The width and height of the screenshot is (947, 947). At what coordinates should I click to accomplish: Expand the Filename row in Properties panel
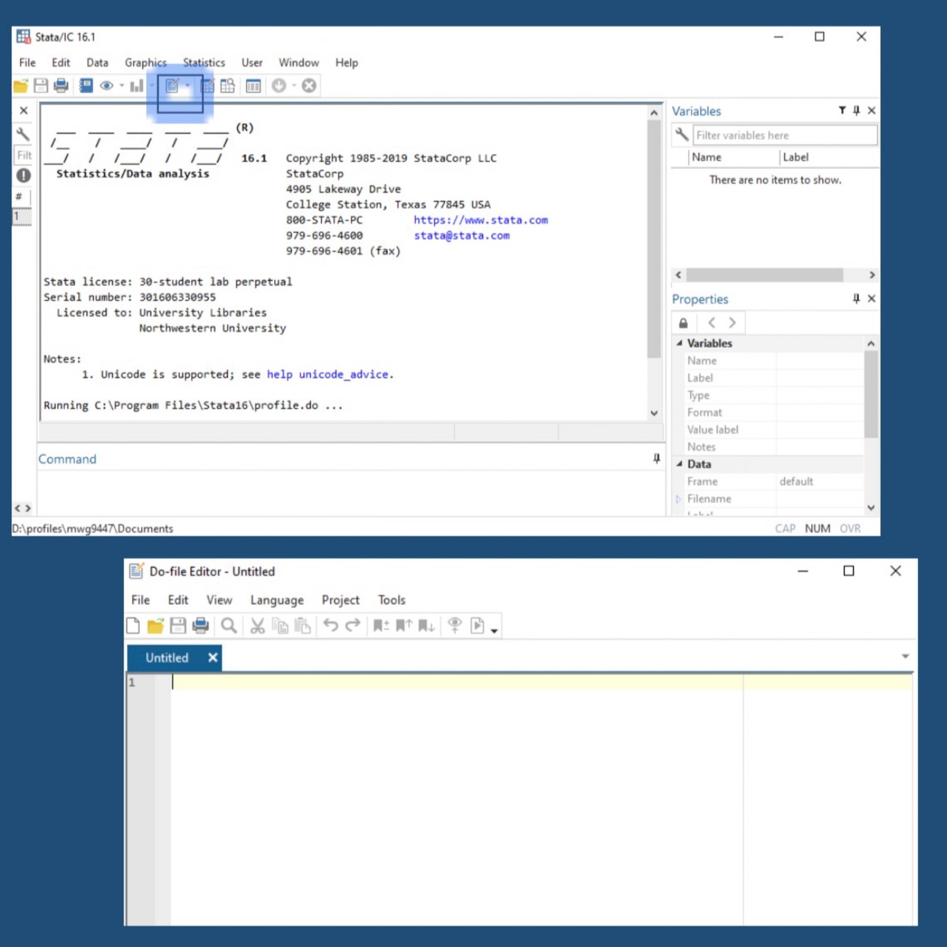(679, 499)
